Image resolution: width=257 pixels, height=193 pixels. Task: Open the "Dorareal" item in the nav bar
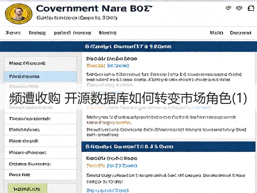coord(240,33)
